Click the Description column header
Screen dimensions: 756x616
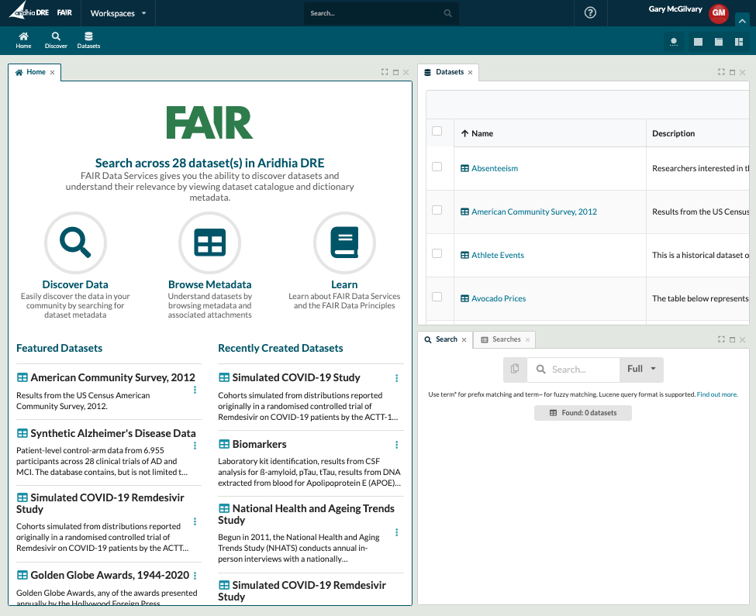click(x=674, y=133)
